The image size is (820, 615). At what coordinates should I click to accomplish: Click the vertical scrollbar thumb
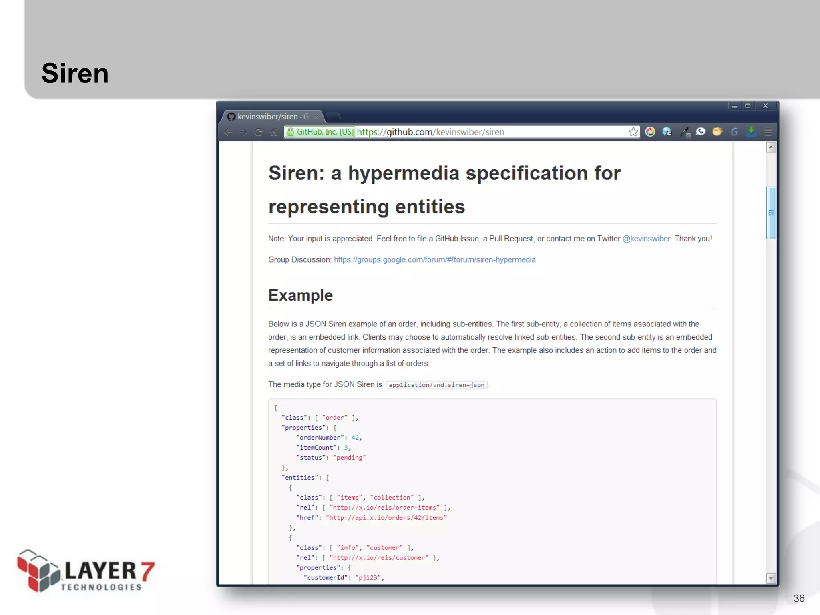pos(771,213)
